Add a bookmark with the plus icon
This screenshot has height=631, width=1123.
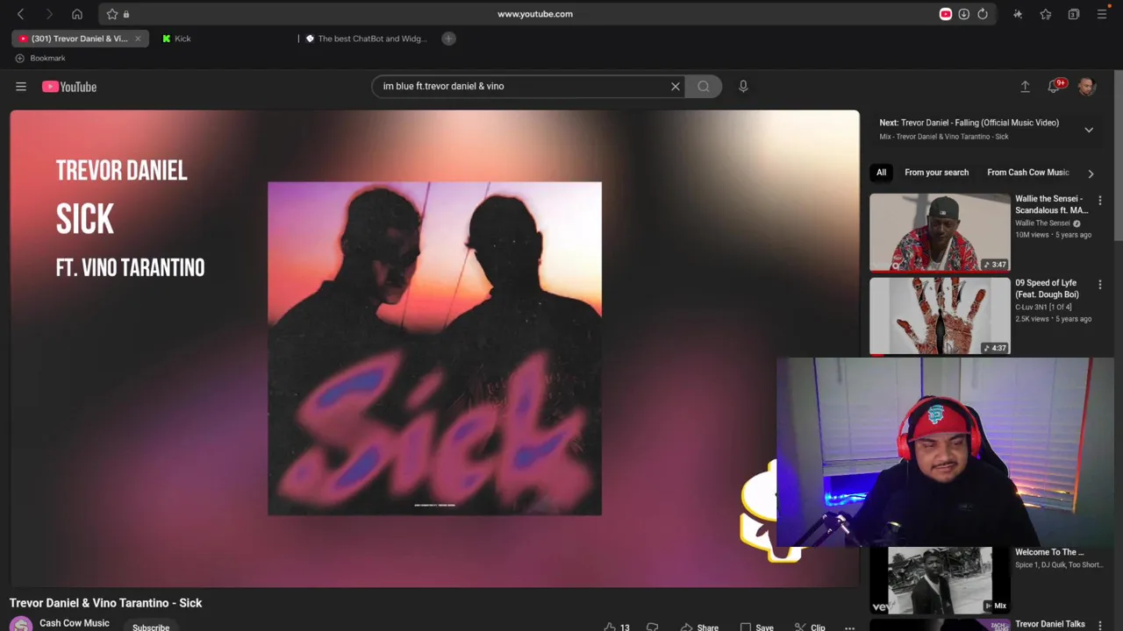pyautogui.click(x=19, y=58)
